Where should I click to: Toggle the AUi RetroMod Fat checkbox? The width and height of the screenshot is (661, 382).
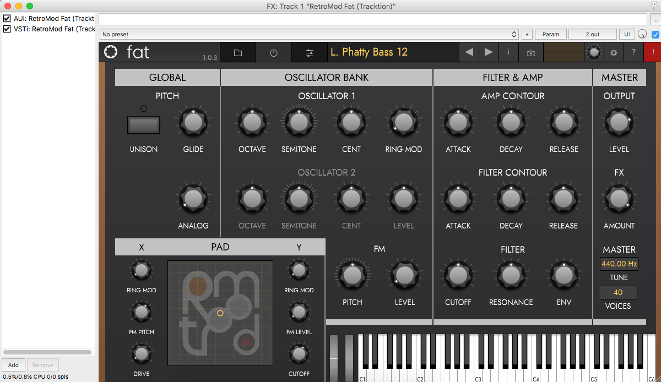(7, 19)
